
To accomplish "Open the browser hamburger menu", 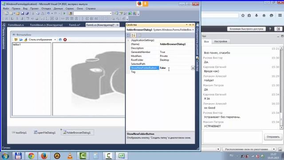I will (280, 16).
